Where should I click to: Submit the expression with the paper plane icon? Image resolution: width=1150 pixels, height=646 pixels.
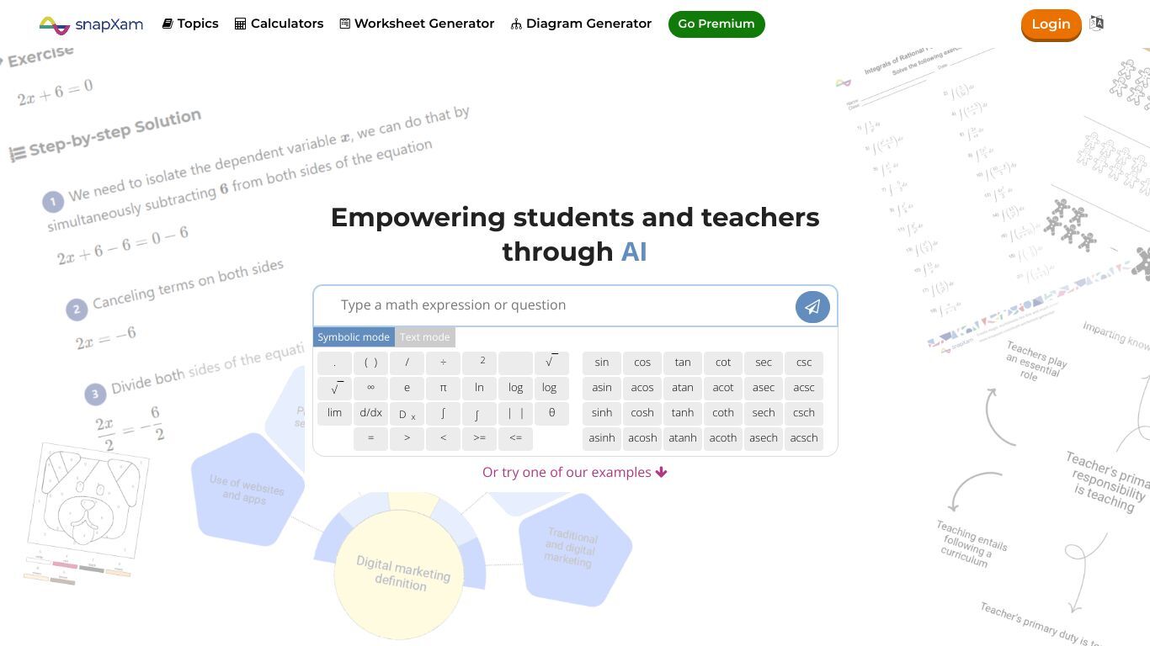(x=812, y=307)
